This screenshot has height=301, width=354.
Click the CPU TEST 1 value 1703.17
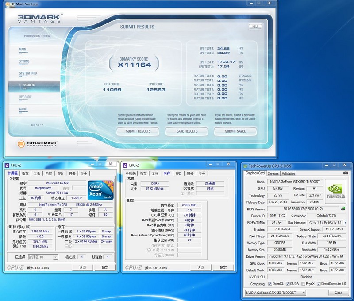coord(226,62)
